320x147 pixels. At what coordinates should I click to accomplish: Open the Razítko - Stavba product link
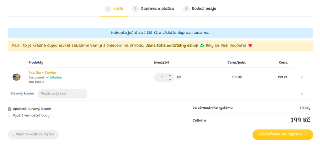point(42,72)
